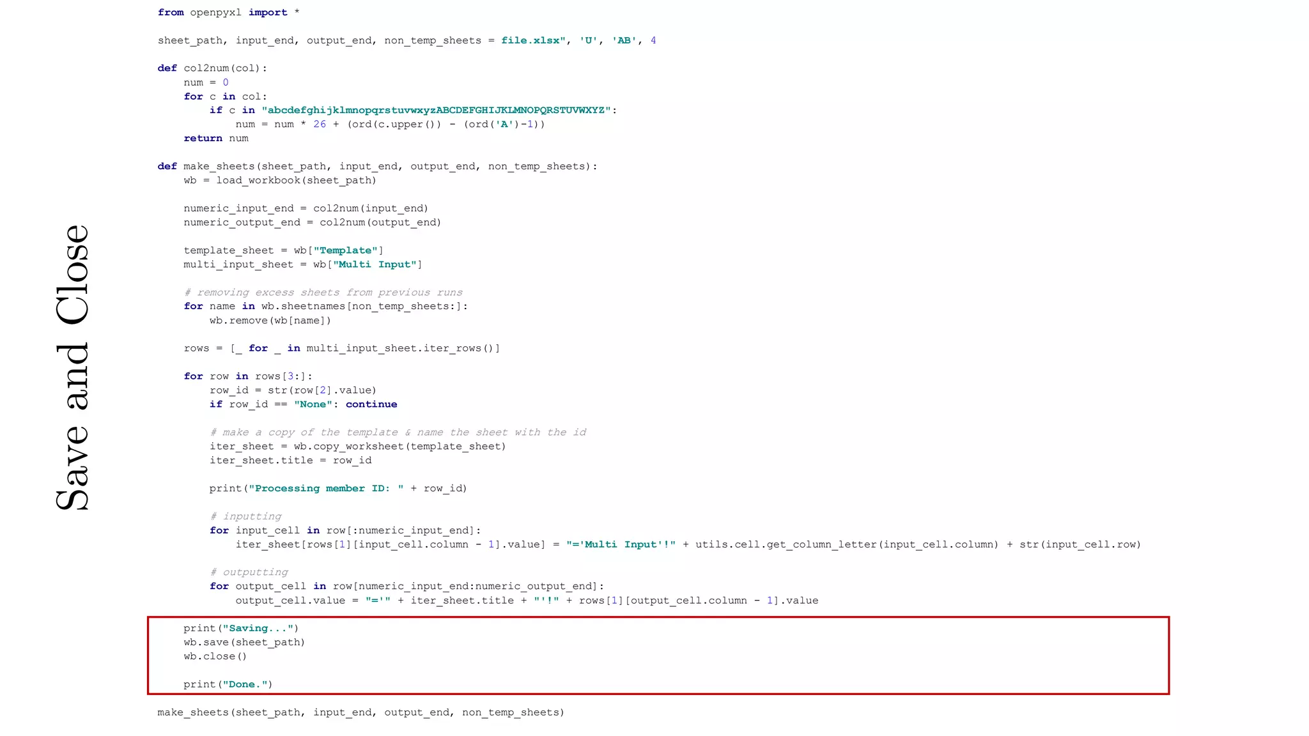Click the 'continue' keyword
The image size is (1309, 736).
pos(371,404)
